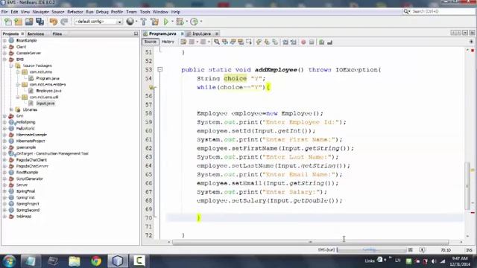Open the Window menu
Image resolution: width=477 pixels, height=268 pixels.
pyautogui.click(x=160, y=12)
